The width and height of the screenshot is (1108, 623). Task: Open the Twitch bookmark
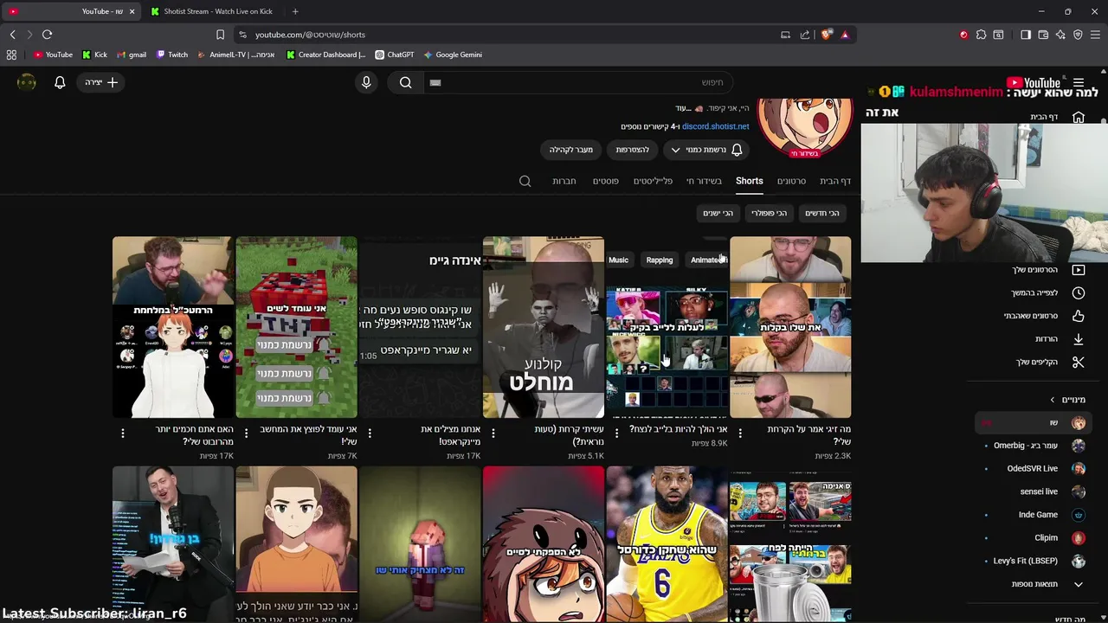click(172, 55)
